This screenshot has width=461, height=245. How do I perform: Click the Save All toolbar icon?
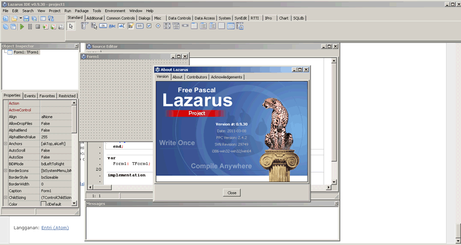(34, 18)
